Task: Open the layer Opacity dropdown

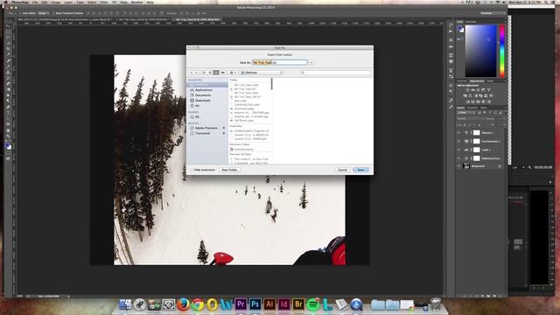Action: (x=500, y=119)
